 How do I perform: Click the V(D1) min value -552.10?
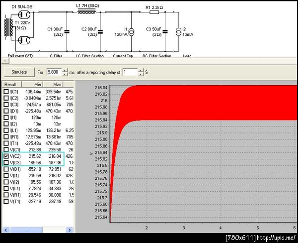[34, 169]
